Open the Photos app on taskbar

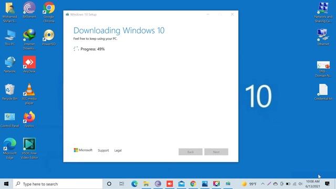tap(205, 184)
